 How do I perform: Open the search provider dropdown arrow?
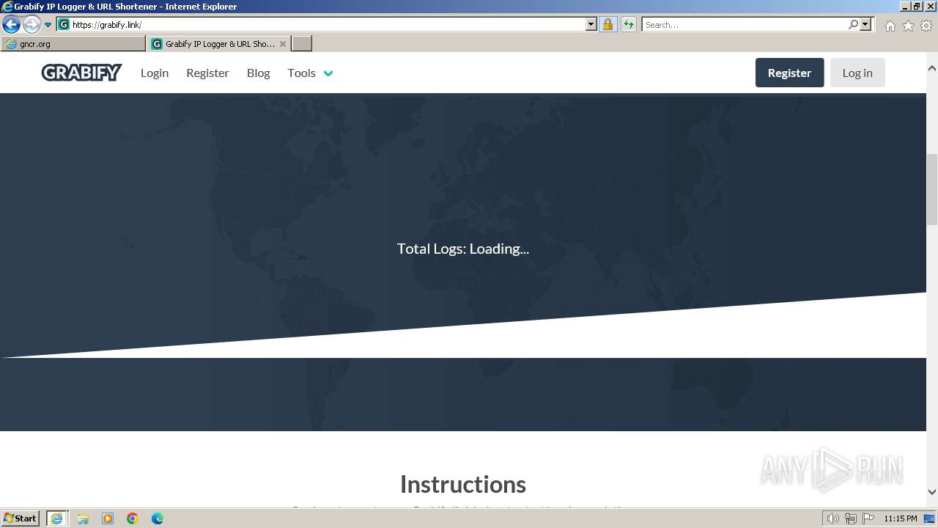pos(865,24)
